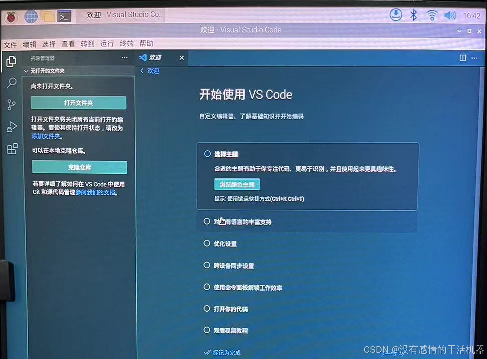Open the Bluetooth tray menu
The height and width of the screenshot is (359, 487).
(413, 15)
